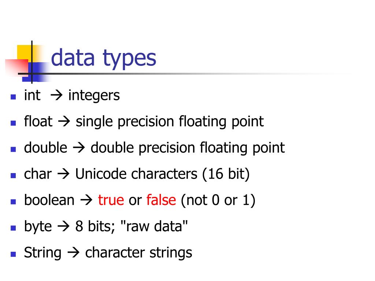Select the bullet marker beside 'boolean'
Screen dimensions: 375x281
click(x=13, y=202)
